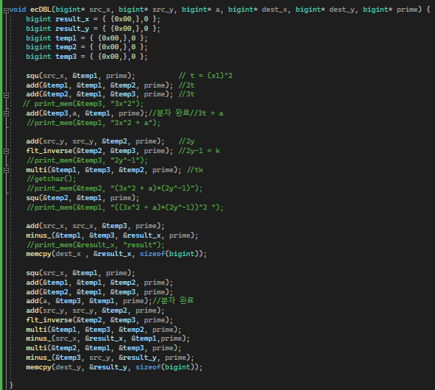Click the '//getchar();' comment line
The width and height of the screenshot is (435, 390).
click(52, 179)
